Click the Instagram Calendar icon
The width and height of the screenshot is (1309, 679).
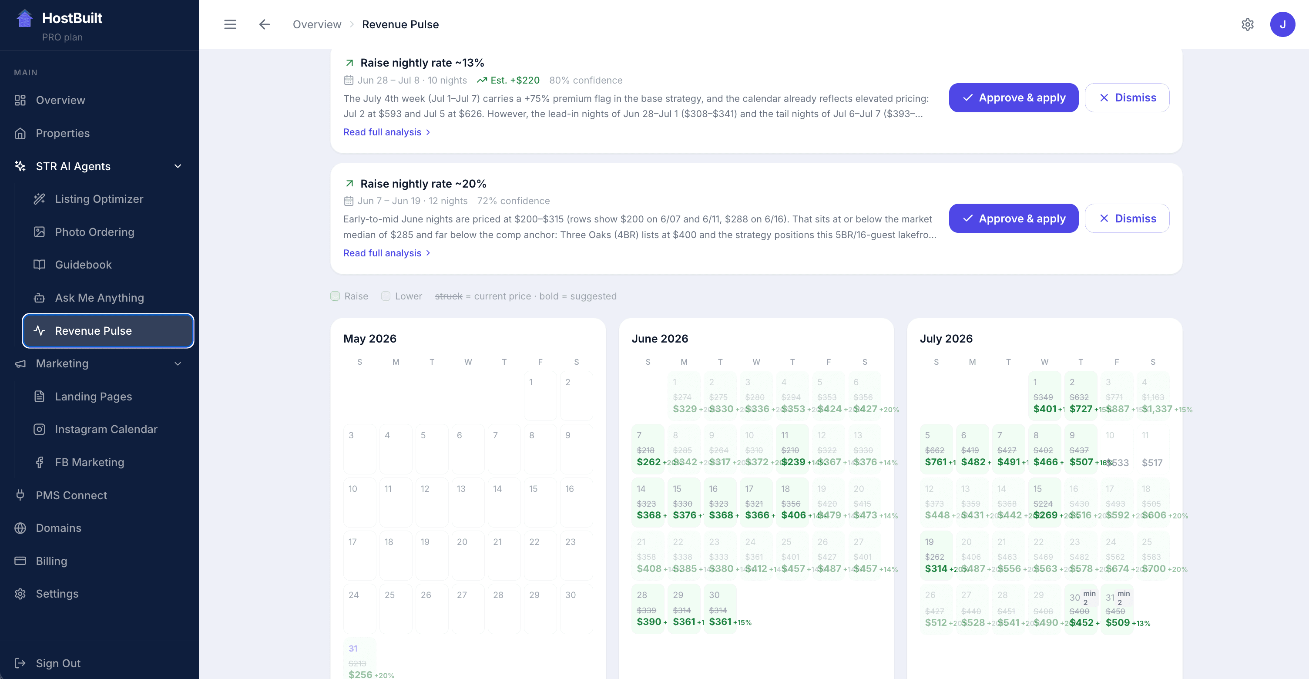tap(39, 430)
